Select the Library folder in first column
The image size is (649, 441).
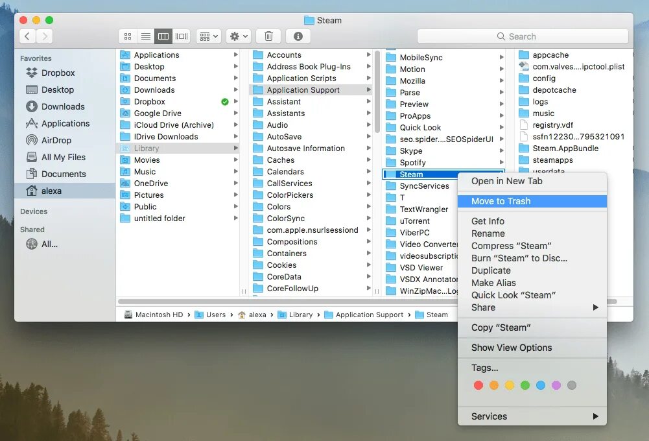[x=178, y=149]
